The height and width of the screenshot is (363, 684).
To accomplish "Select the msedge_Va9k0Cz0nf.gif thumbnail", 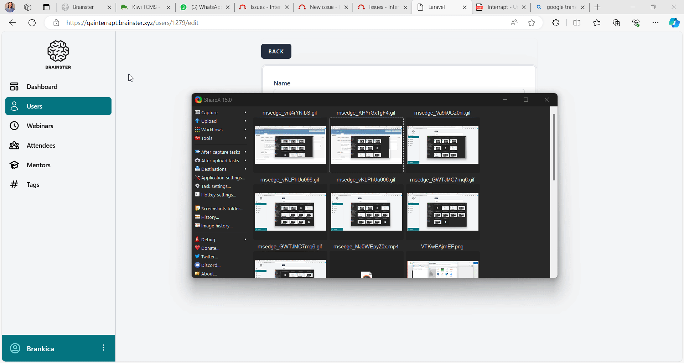I will [x=442, y=145].
